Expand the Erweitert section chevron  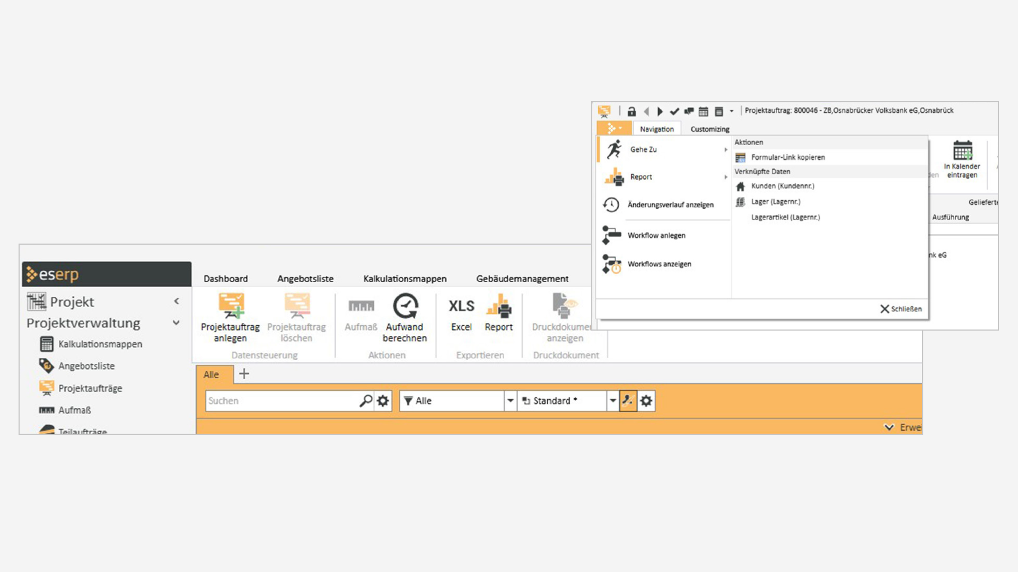click(x=889, y=427)
